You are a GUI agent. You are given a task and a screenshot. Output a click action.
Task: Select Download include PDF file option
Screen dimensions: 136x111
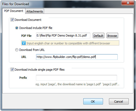click(x=17, y=28)
